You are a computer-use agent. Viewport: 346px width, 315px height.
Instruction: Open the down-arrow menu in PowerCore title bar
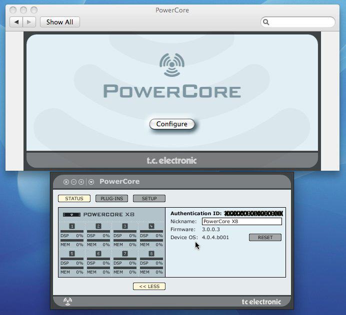(x=91, y=182)
